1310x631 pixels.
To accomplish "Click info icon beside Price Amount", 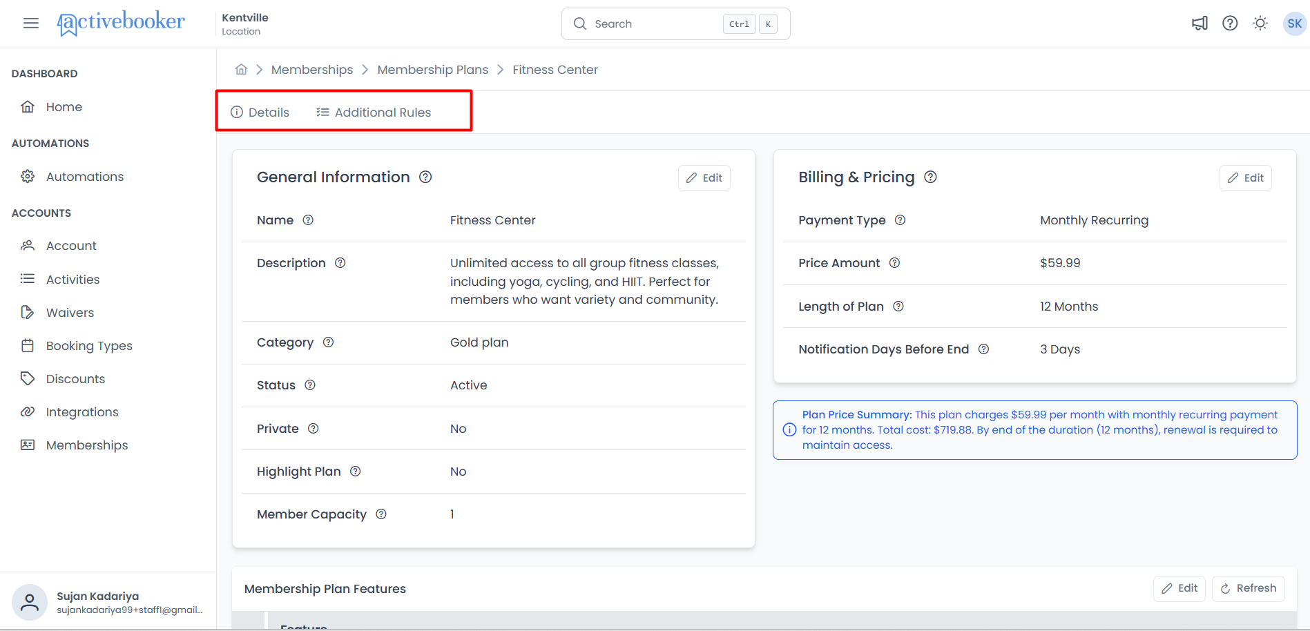I will [x=894, y=262].
